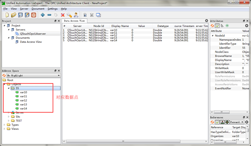Toggle the green checkmark in the References toolbar
Viewport: 251px width, 146px height.
217,122
